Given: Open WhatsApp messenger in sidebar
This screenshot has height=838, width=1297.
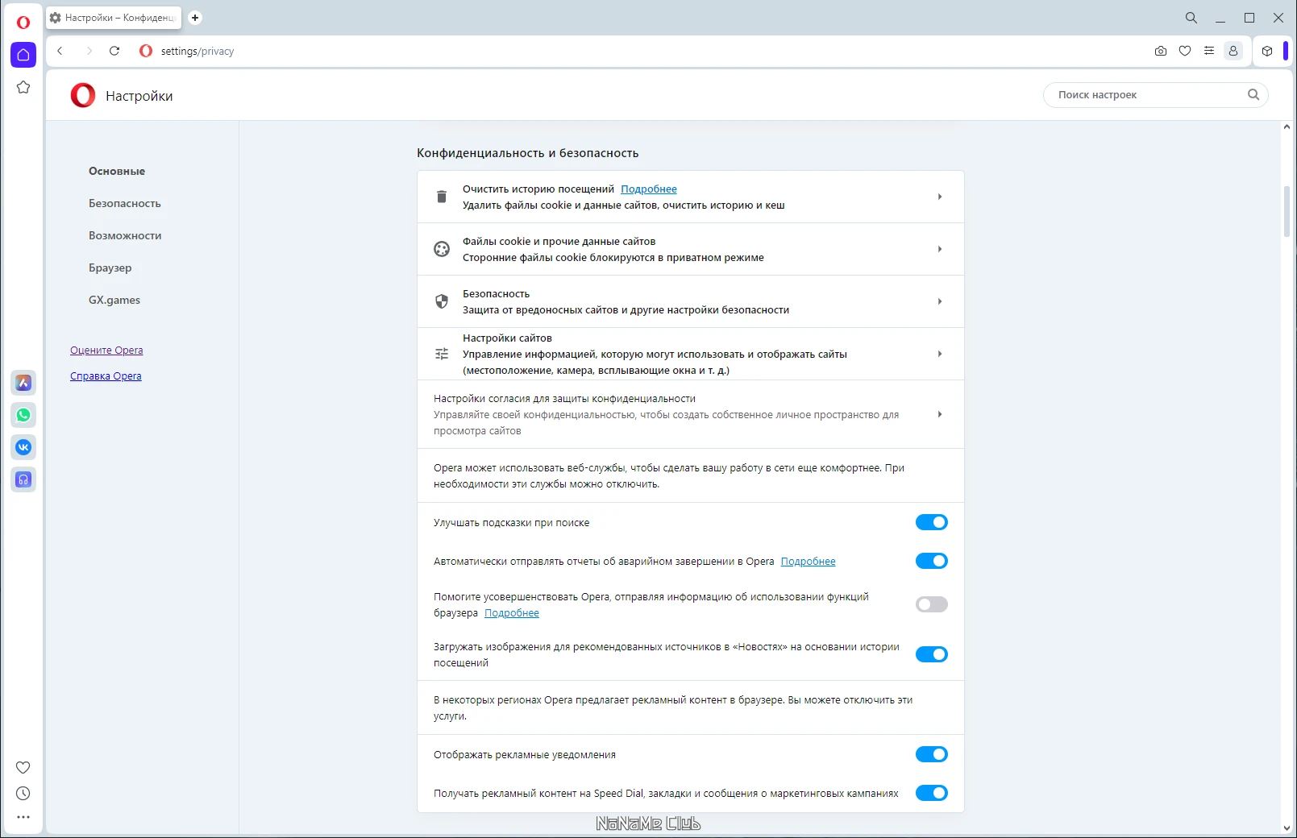Looking at the screenshot, I should pos(23,415).
